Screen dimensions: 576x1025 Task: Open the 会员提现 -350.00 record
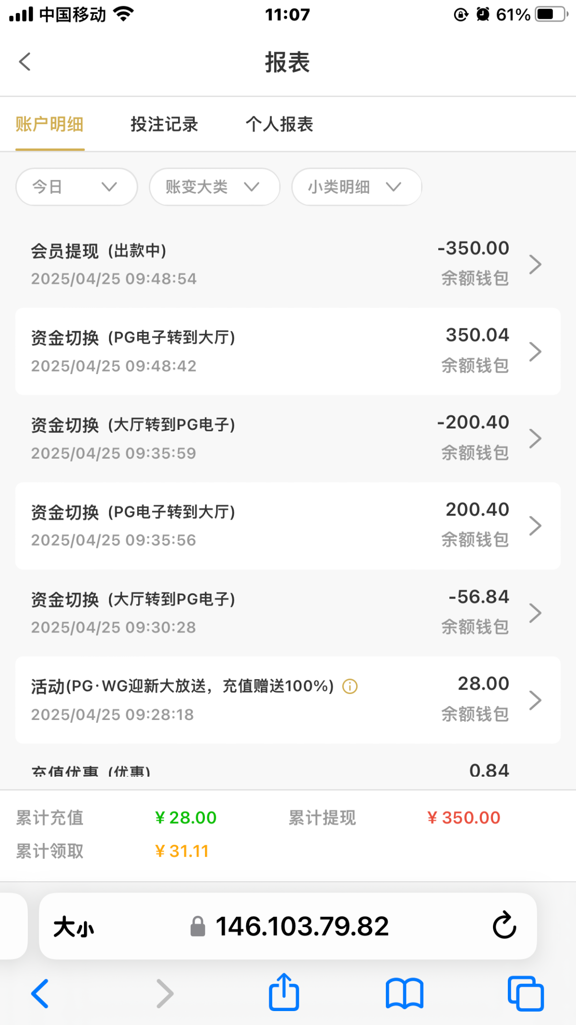click(x=288, y=264)
